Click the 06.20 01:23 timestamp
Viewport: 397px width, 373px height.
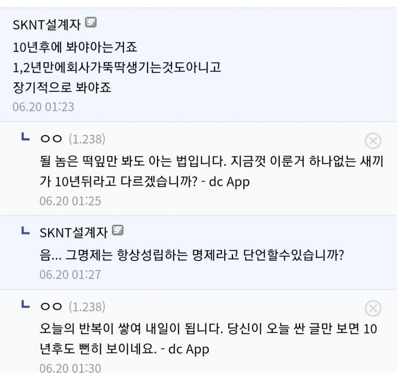coord(43,107)
